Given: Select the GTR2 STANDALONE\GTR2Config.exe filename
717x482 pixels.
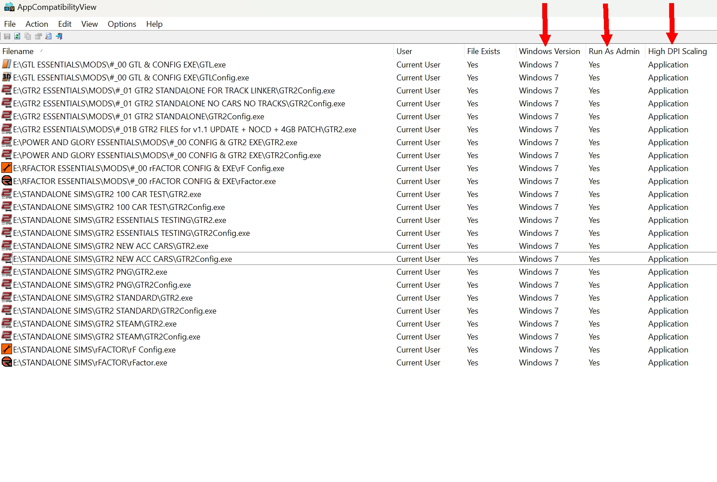Looking at the screenshot, I should [x=139, y=117].
